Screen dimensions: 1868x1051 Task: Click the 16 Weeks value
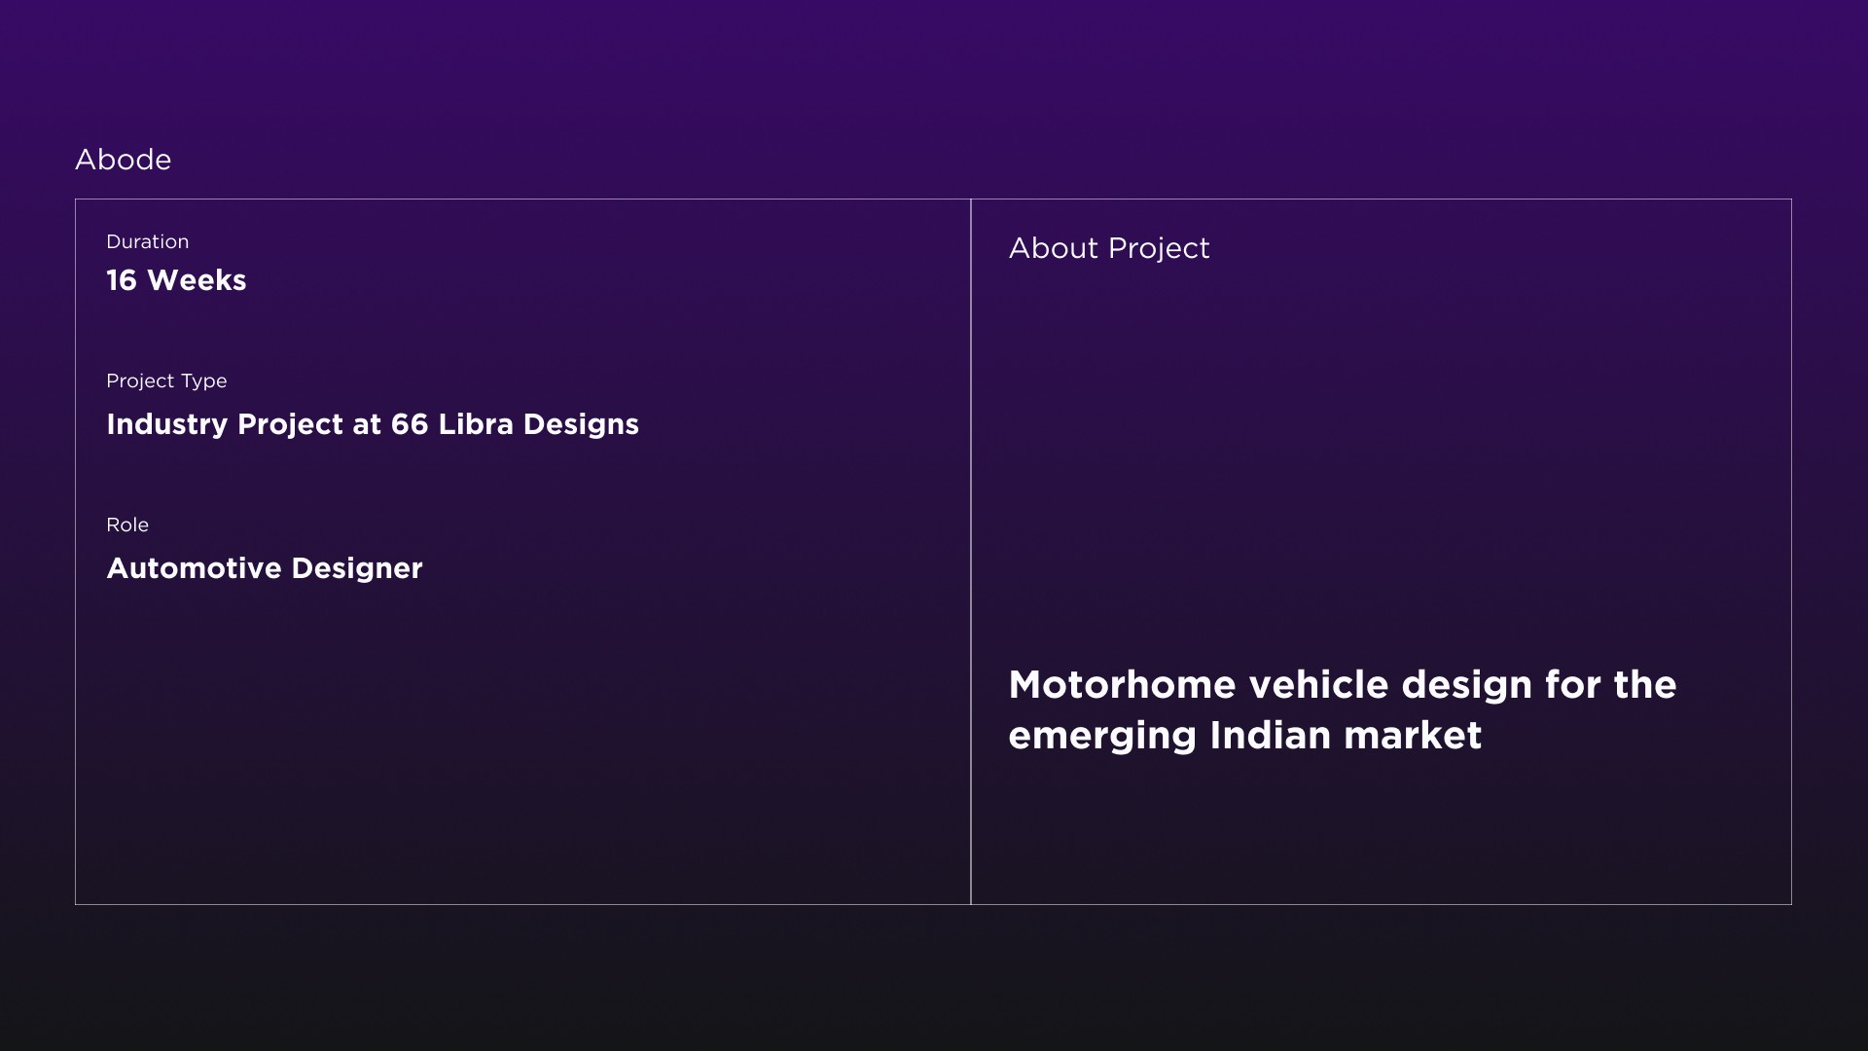click(x=176, y=280)
